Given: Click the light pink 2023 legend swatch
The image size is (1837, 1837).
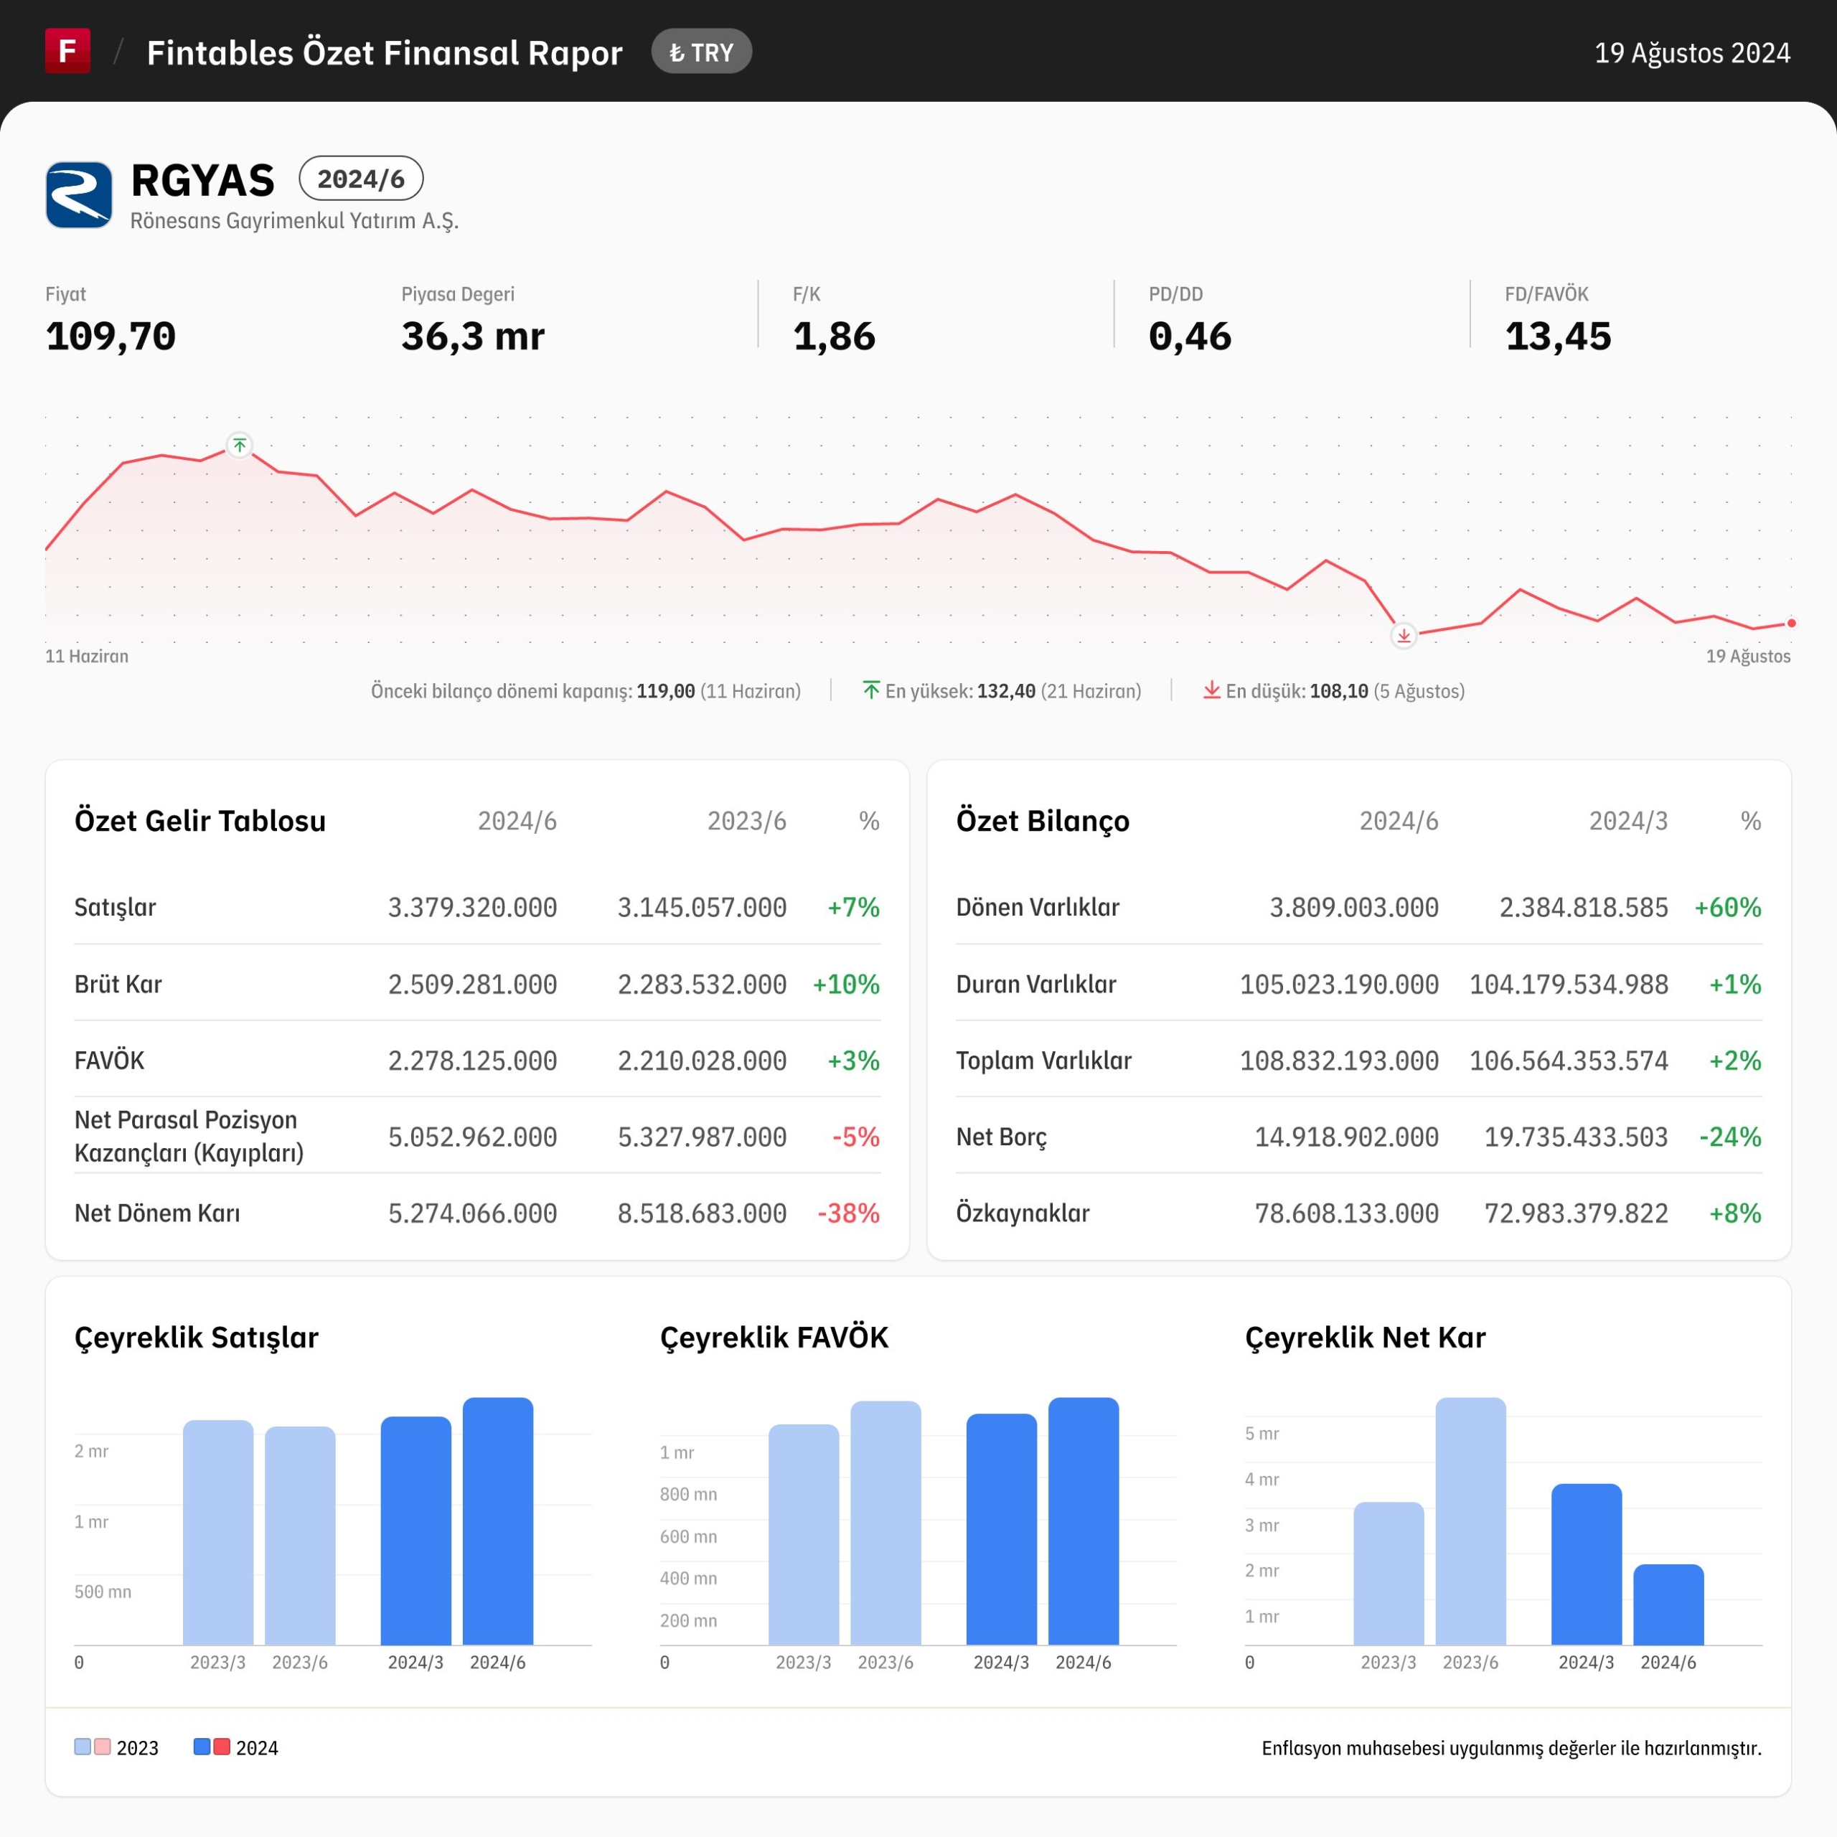Looking at the screenshot, I should click(x=103, y=1747).
